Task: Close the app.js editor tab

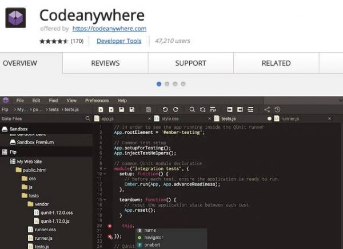Action: (x=149, y=118)
